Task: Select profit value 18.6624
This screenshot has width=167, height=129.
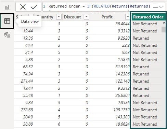Action: (x=123, y=124)
